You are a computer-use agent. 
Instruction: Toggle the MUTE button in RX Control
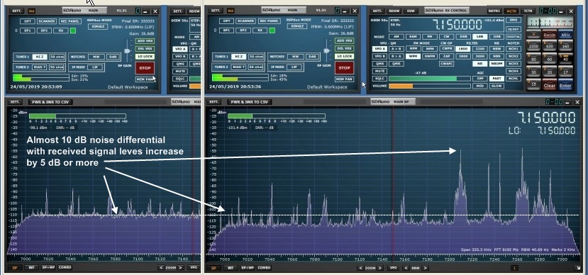[379, 71]
